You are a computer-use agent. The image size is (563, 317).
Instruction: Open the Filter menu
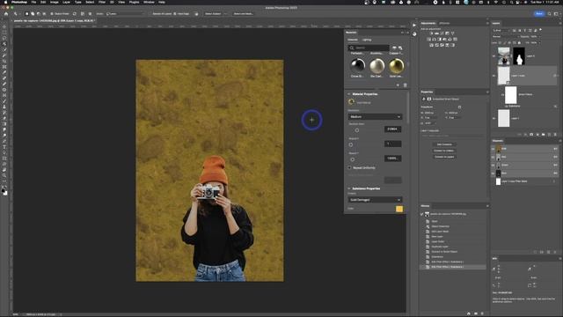[102, 2]
